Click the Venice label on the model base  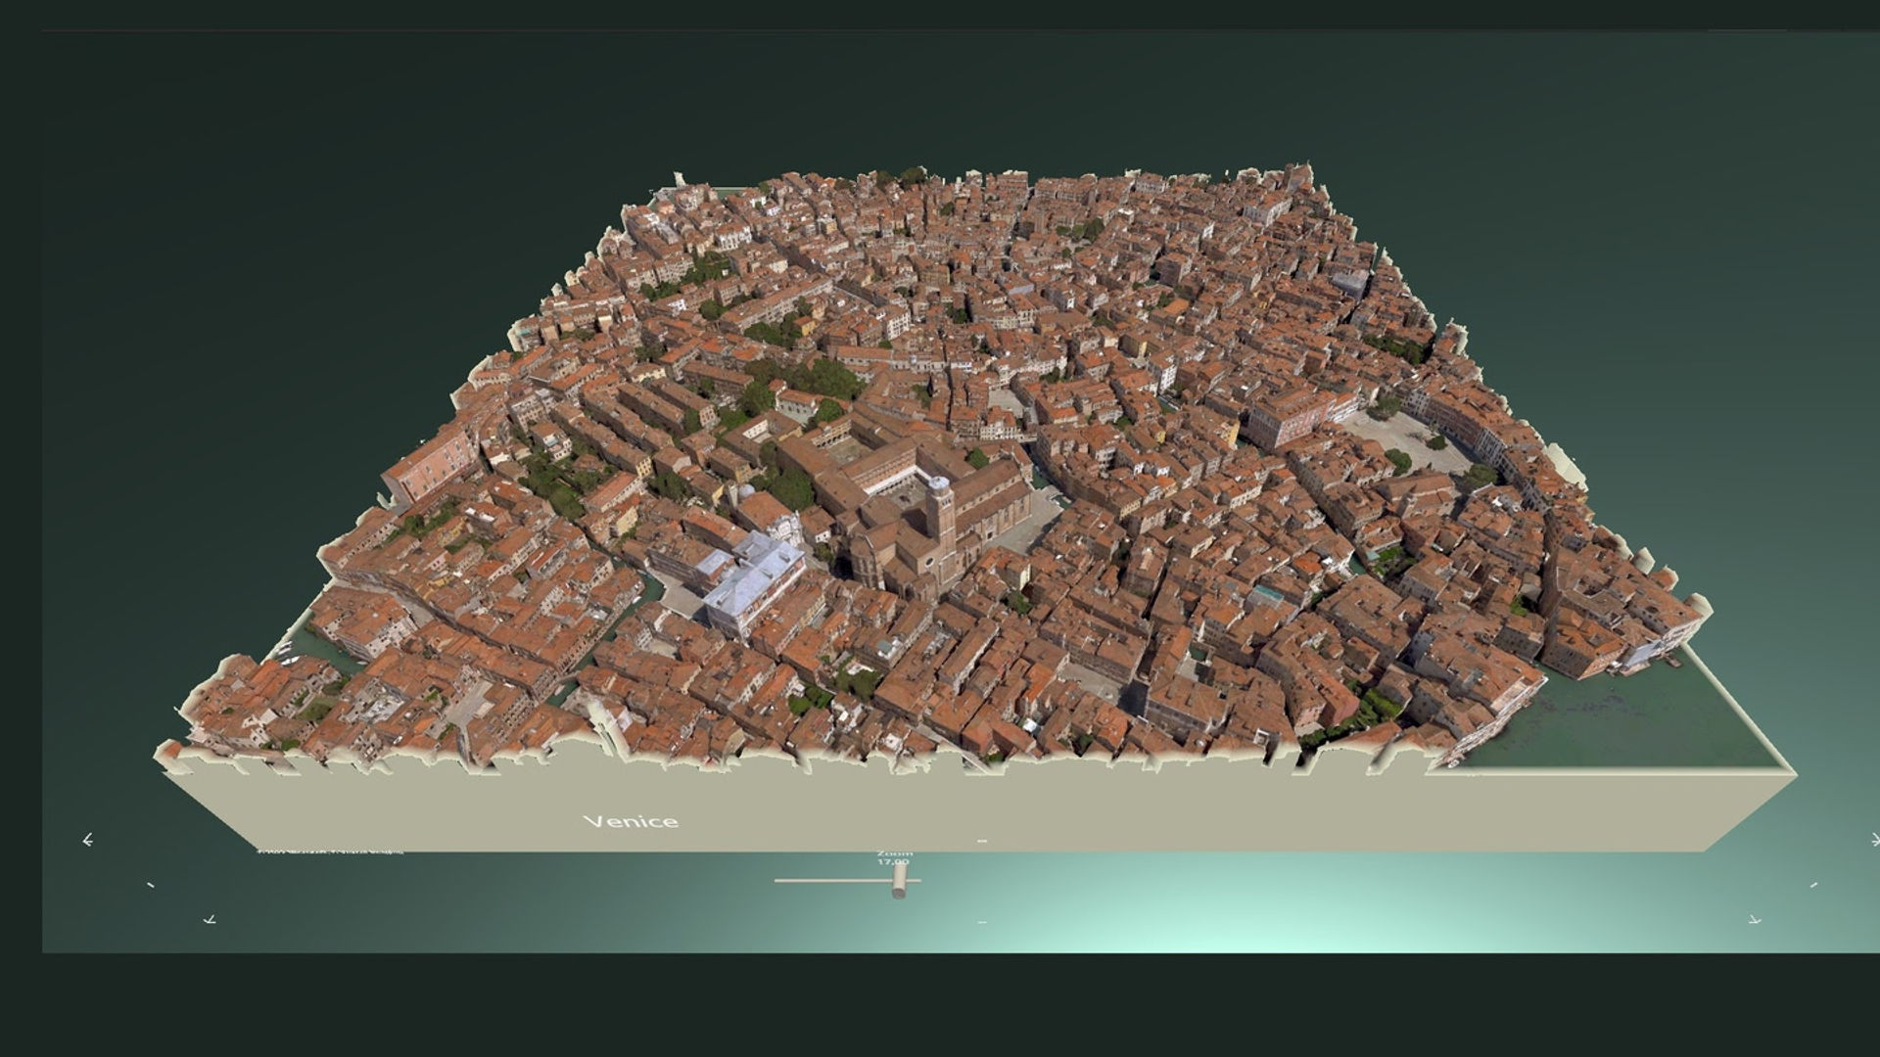631,821
